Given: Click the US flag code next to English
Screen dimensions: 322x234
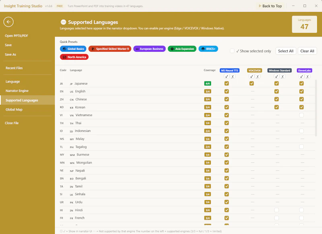Looking at the screenshot, I should tap(72, 92).
